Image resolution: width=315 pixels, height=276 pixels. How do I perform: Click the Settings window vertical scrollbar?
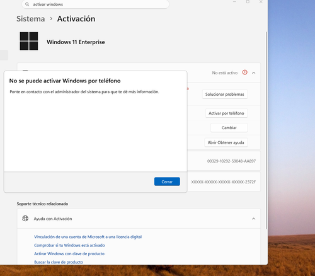266,130
